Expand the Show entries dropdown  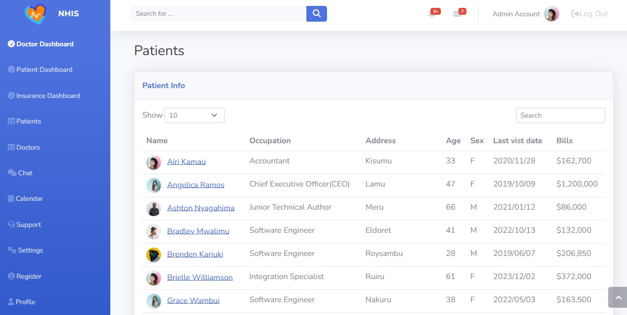pos(195,115)
